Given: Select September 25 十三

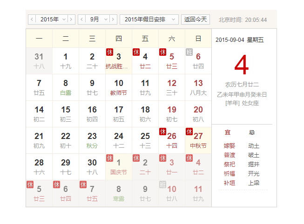Looking at the screenshot, I should click(145, 140).
